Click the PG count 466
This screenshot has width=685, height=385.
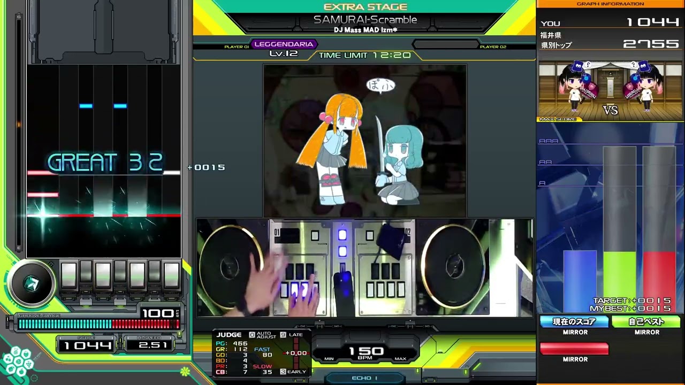(x=240, y=344)
